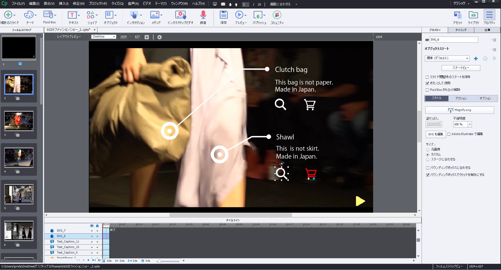Play layout preview circle button
The image size is (501, 270).
pyautogui.click(x=160, y=37)
